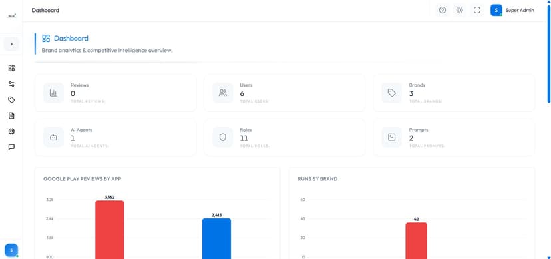Click the red 42 runs bar
The width and height of the screenshot is (551, 259).
click(417, 241)
